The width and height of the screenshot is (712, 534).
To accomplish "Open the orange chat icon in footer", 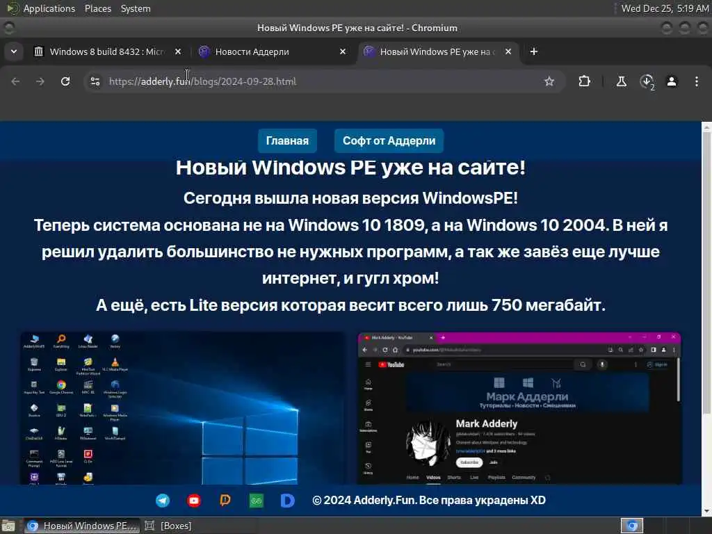I will tap(225, 501).
